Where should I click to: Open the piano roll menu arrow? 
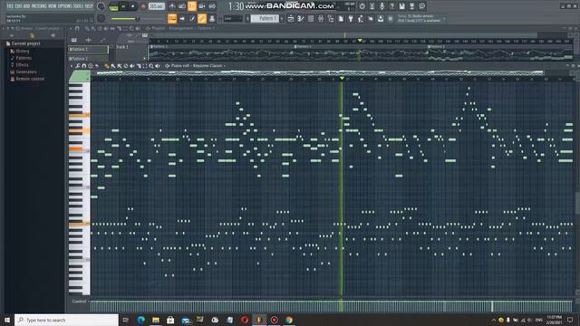pyautogui.click(x=71, y=66)
